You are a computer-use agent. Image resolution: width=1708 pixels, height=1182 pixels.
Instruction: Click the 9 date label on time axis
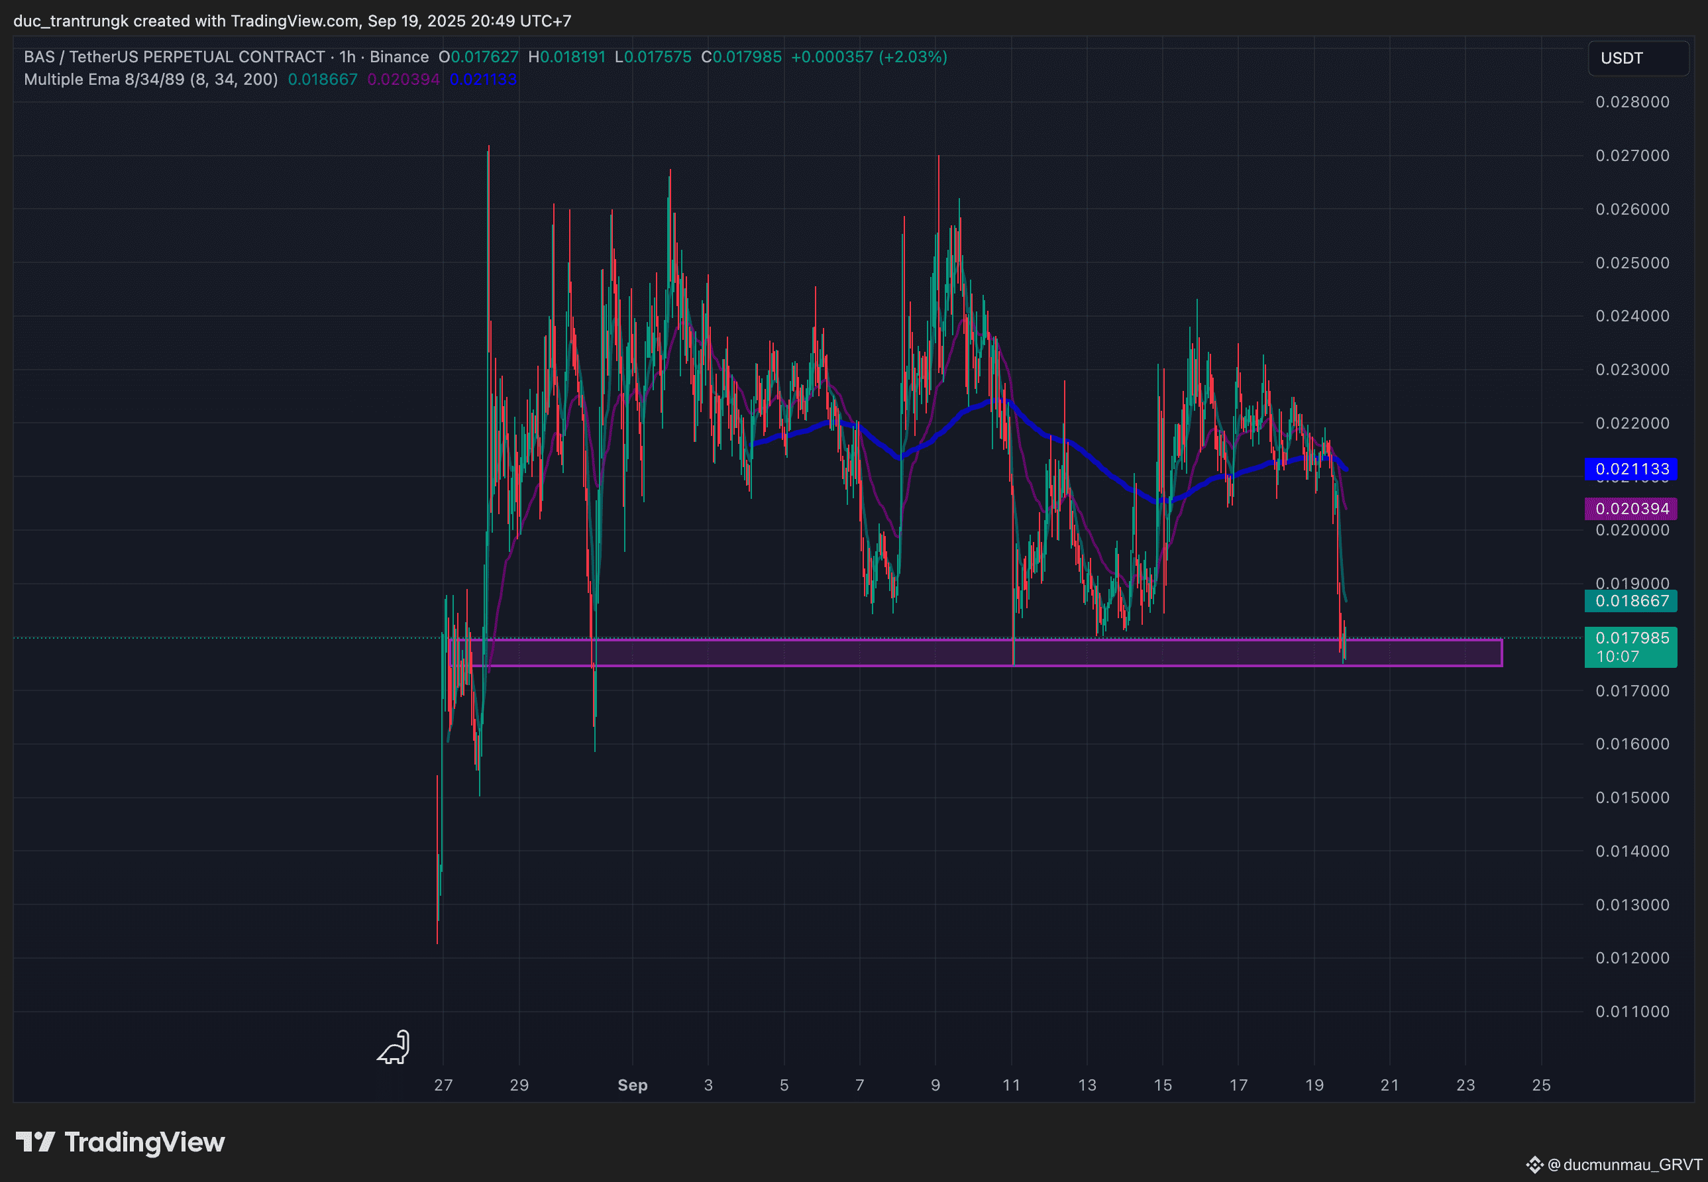tap(935, 1085)
